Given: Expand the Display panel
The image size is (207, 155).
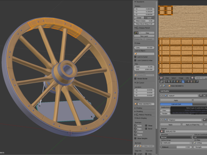Looking at the screenshot, I should click(x=135, y=108).
